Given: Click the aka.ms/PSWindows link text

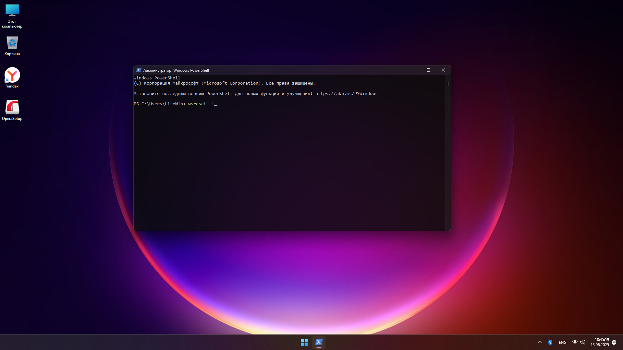Looking at the screenshot, I should coord(346,94).
